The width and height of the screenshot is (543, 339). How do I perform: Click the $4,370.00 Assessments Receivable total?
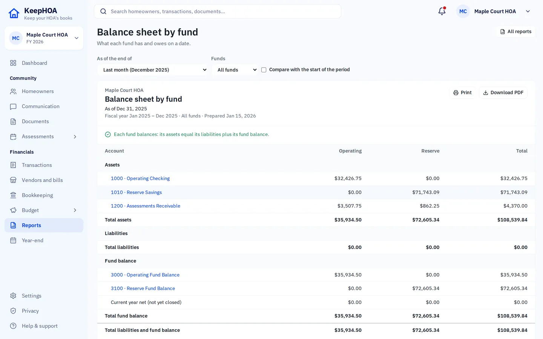[x=515, y=206]
